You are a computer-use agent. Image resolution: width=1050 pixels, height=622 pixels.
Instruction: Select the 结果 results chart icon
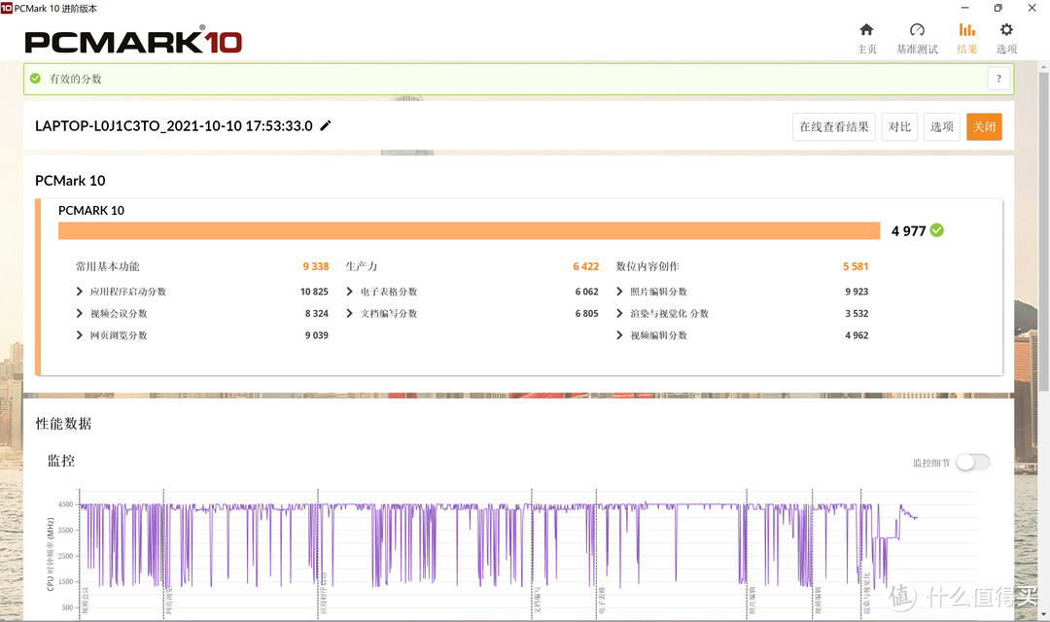tap(967, 30)
